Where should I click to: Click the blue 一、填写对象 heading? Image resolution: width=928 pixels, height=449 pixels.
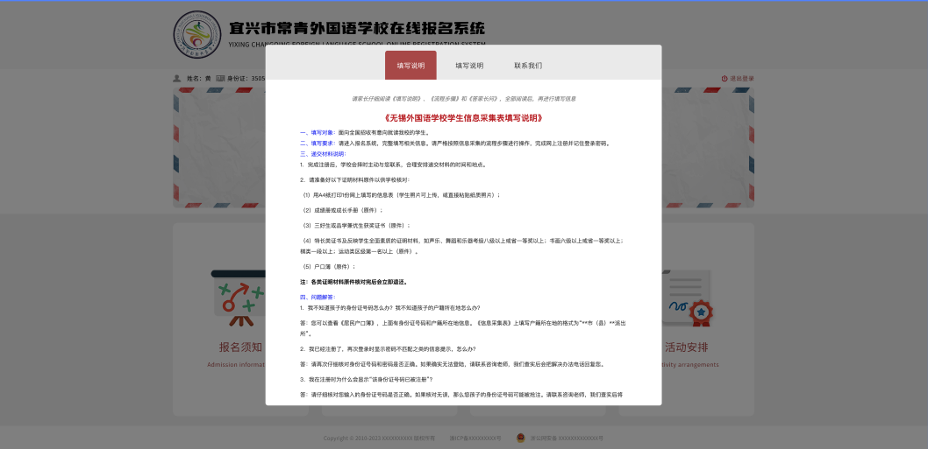point(318,132)
